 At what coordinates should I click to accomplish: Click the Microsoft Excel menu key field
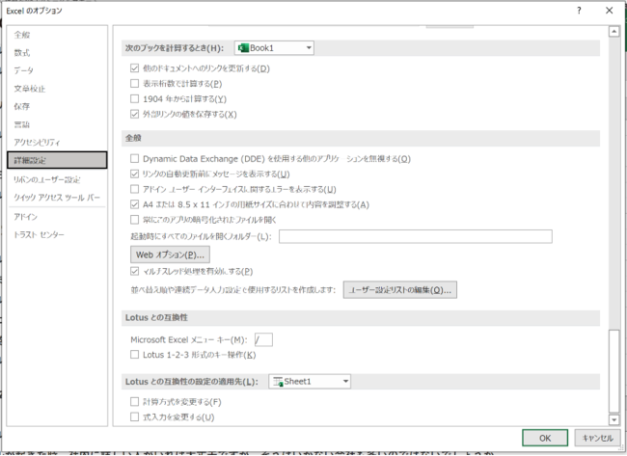tap(263, 339)
